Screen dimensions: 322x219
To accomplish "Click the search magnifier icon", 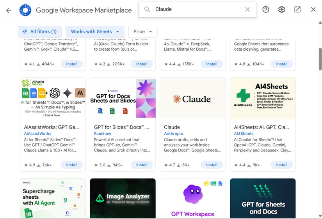I will [x=147, y=9].
